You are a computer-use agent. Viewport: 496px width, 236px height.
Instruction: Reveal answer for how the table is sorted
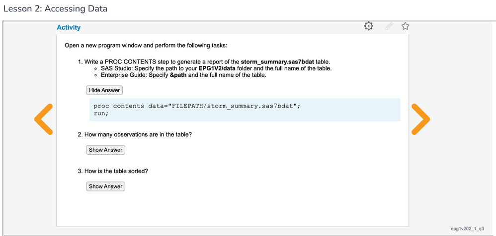[105, 186]
